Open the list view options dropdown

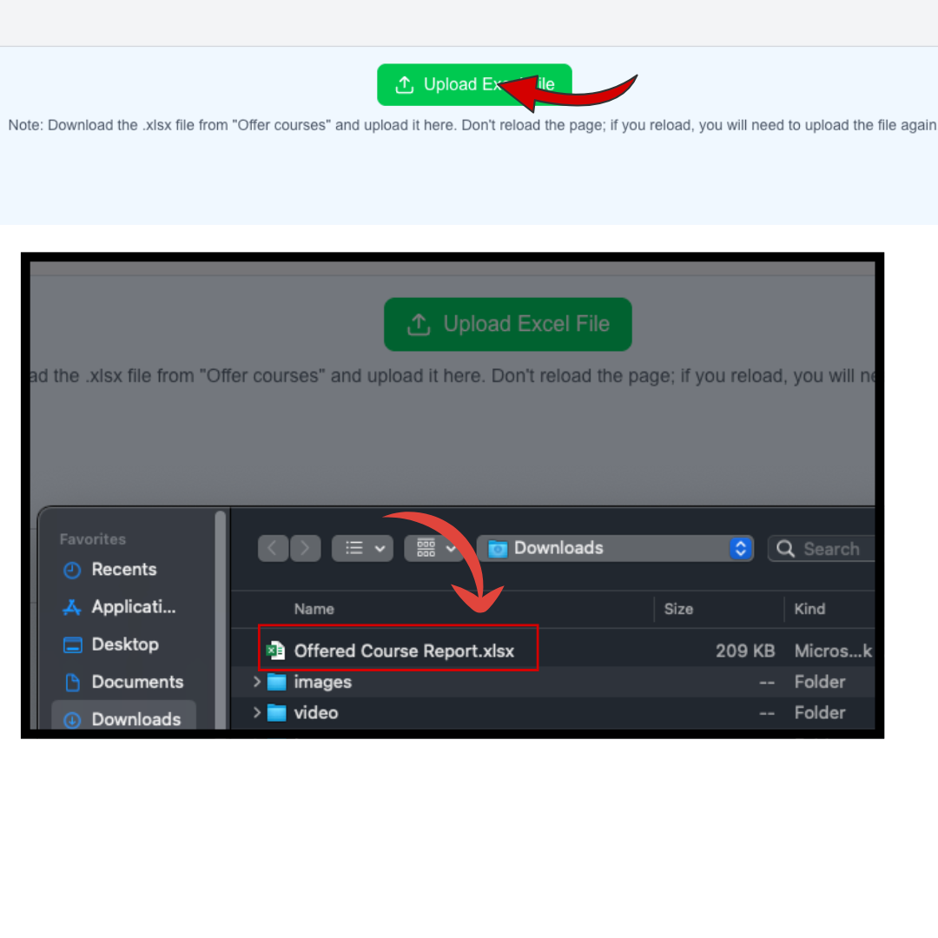pyautogui.click(x=362, y=548)
